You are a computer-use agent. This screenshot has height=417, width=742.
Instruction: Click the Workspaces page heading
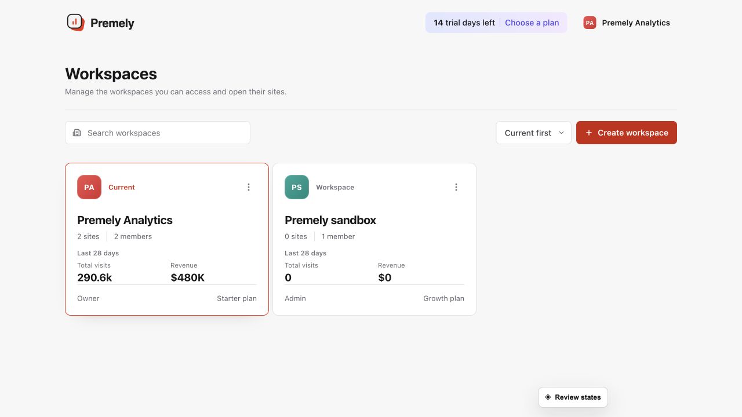click(111, 74)
